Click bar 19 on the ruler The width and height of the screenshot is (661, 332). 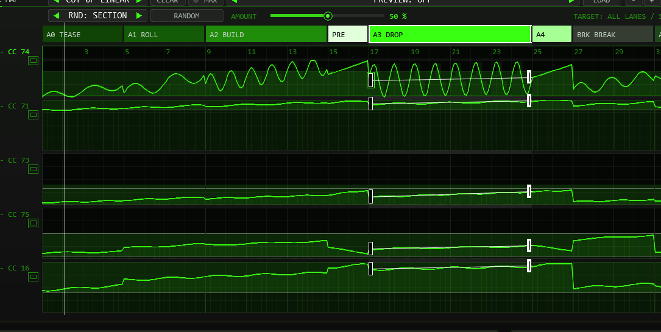pos(415,52)
